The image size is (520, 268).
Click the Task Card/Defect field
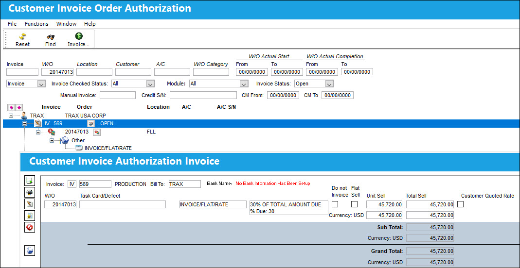click(123, 204)
